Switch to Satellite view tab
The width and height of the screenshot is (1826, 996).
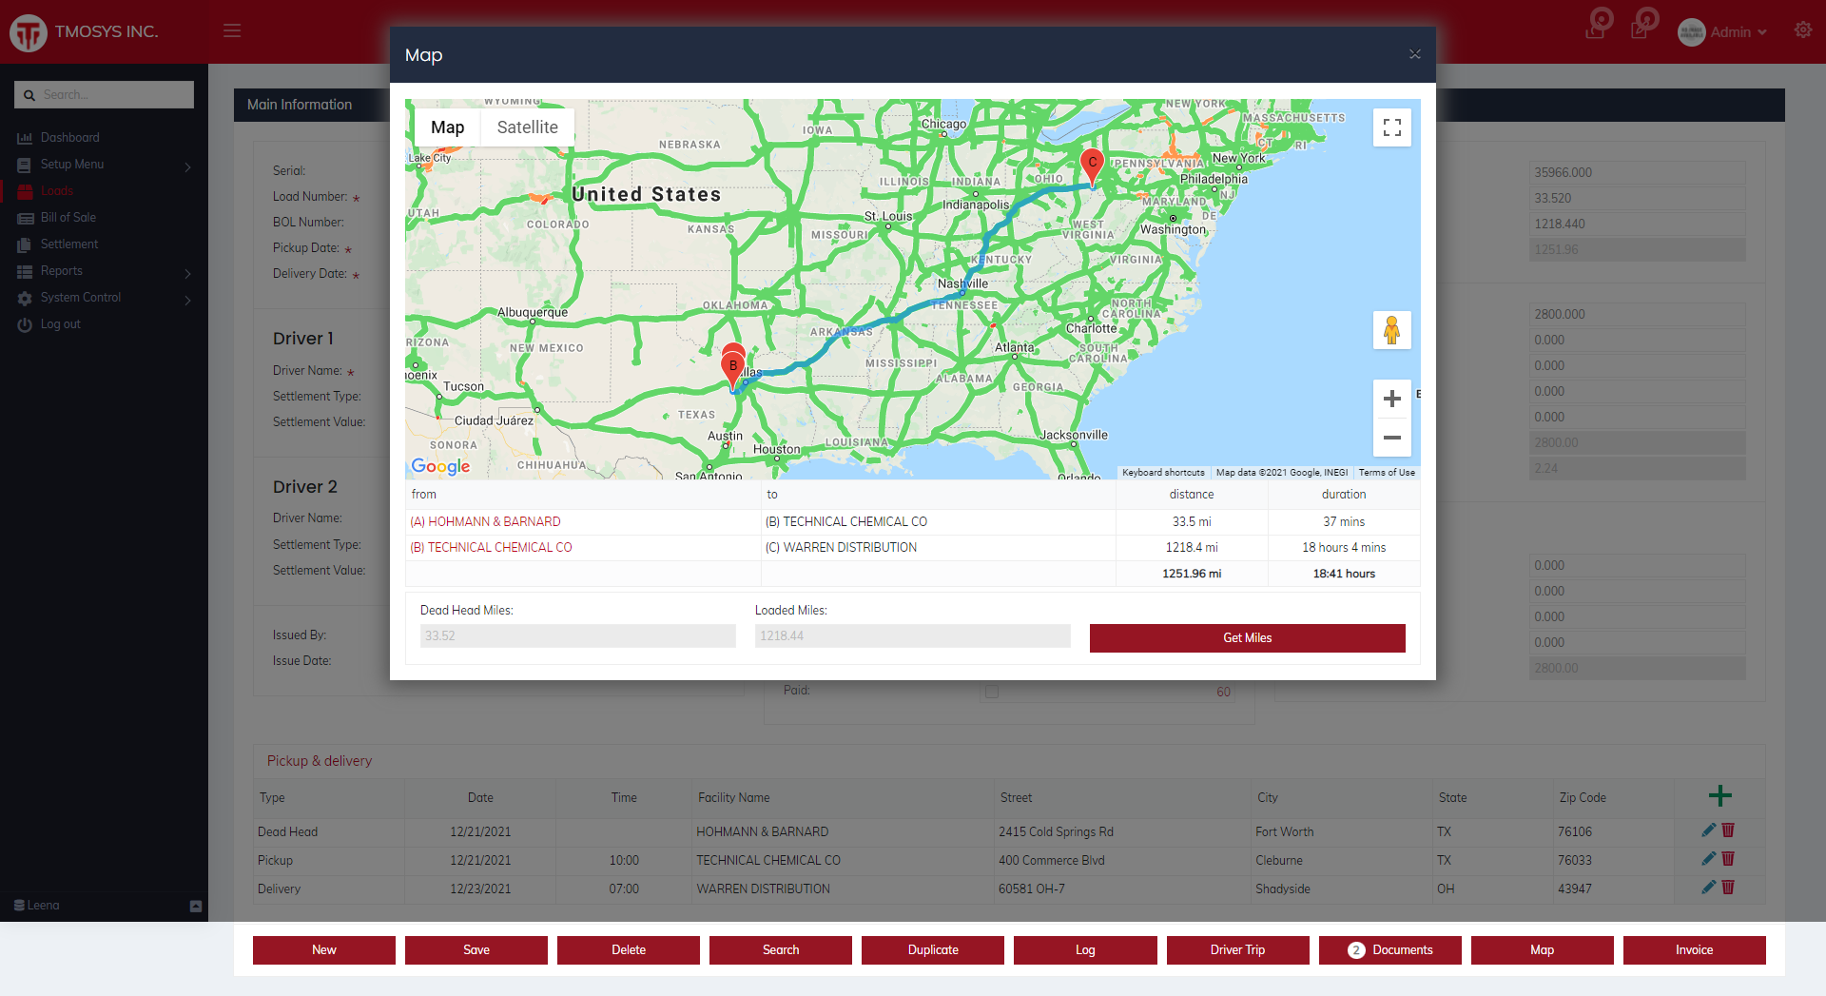[x=527, y=127]
